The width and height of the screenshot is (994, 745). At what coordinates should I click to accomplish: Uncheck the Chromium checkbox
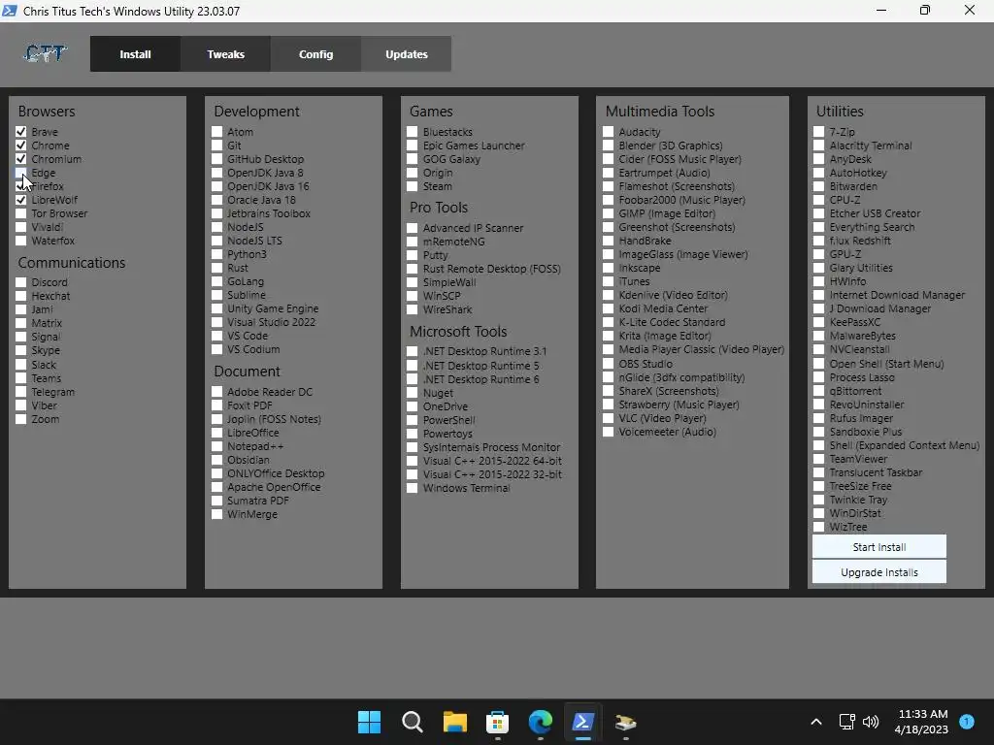click(x=21, y=159)
